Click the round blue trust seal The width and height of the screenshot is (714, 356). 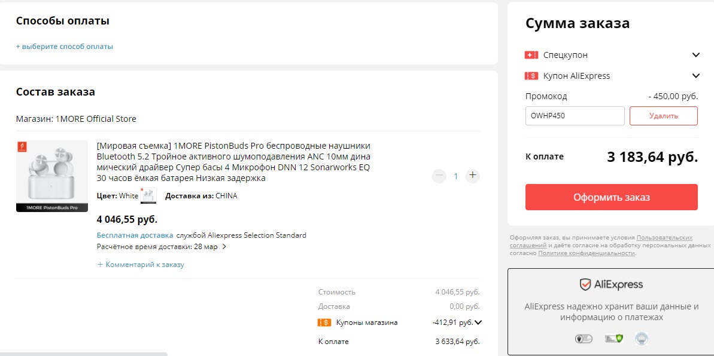point(641,339)
